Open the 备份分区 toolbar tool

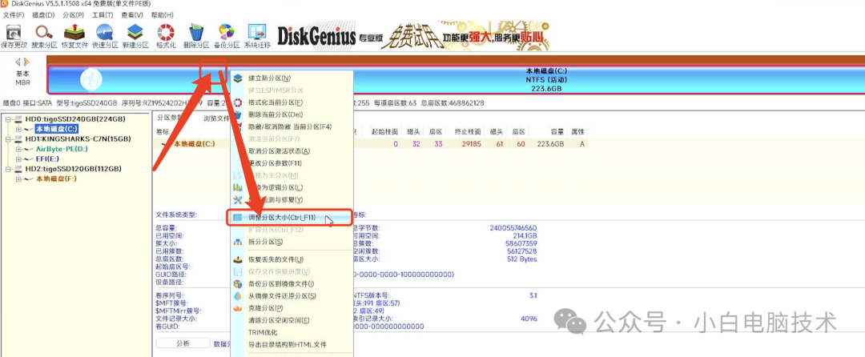coord(226,36)
